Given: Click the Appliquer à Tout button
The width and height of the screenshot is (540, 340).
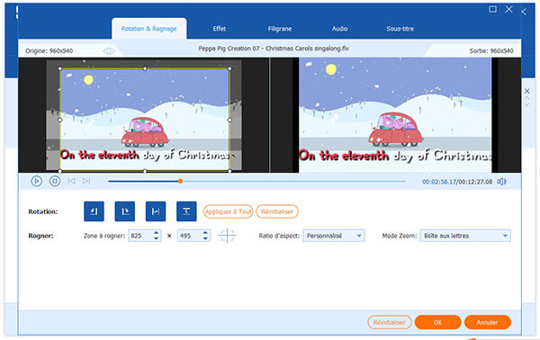Looking at the screenshot, I should 228,211.
